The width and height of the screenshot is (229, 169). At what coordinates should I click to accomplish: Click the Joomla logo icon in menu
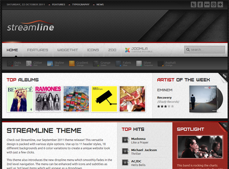tap(127, 50)
